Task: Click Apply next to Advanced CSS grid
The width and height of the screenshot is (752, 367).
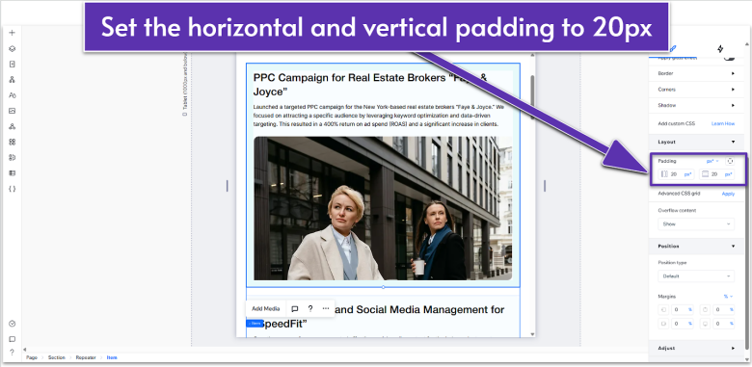Action: (728, 194)
